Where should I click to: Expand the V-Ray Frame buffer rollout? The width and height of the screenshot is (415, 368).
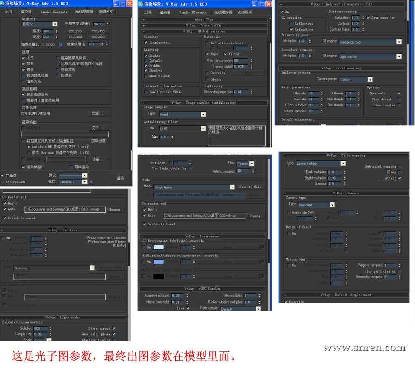(205, 25)
